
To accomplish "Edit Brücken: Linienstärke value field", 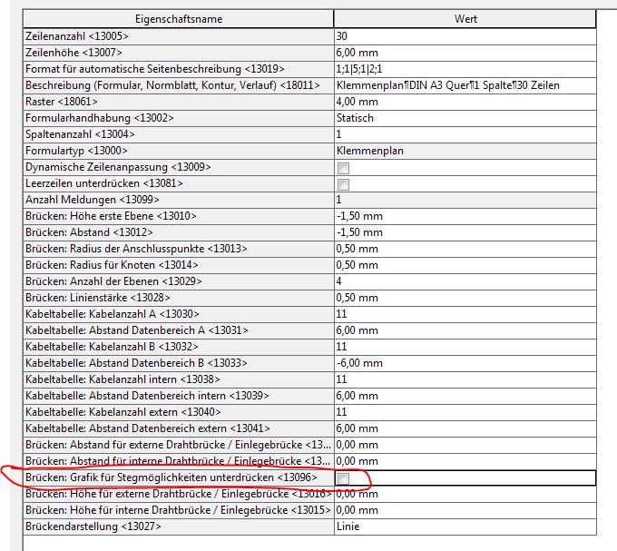I will 465,298.
